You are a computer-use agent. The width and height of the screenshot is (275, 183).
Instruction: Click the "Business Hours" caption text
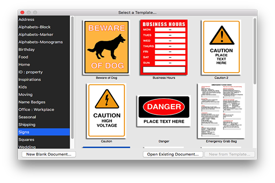pyautogui.click(x=164, y=78)
